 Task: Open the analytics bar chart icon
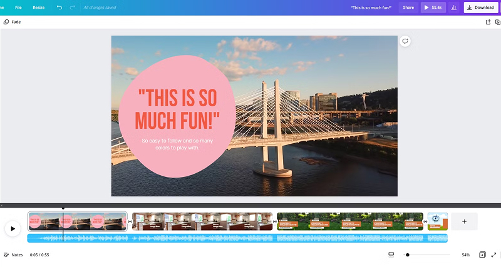(x=453, y=8)
